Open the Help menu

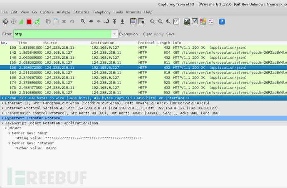(148, 12)
